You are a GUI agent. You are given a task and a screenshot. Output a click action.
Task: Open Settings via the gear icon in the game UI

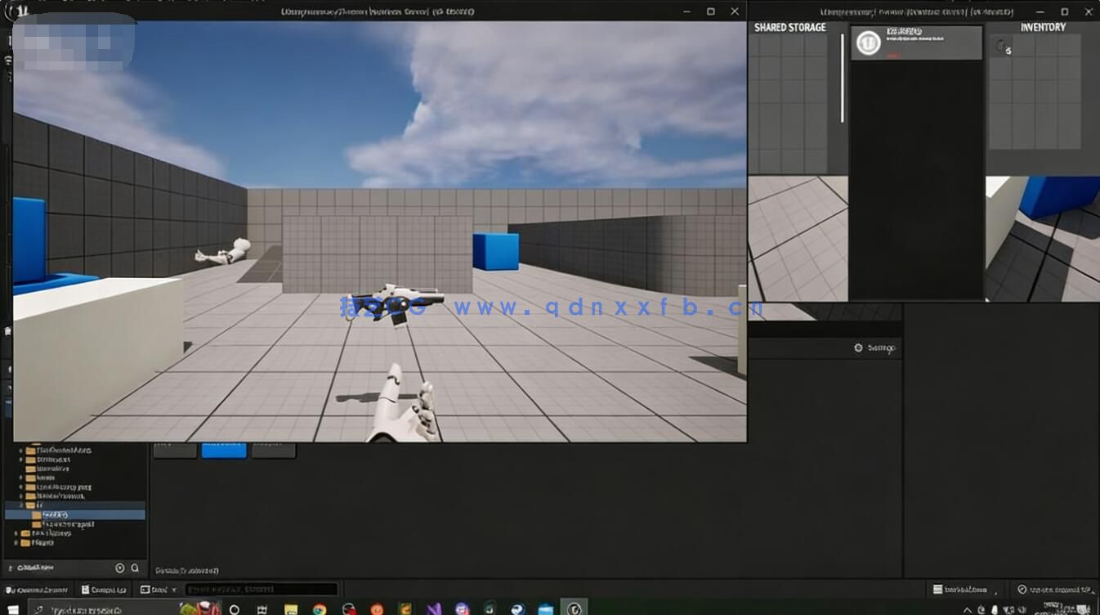pos(856,348)
